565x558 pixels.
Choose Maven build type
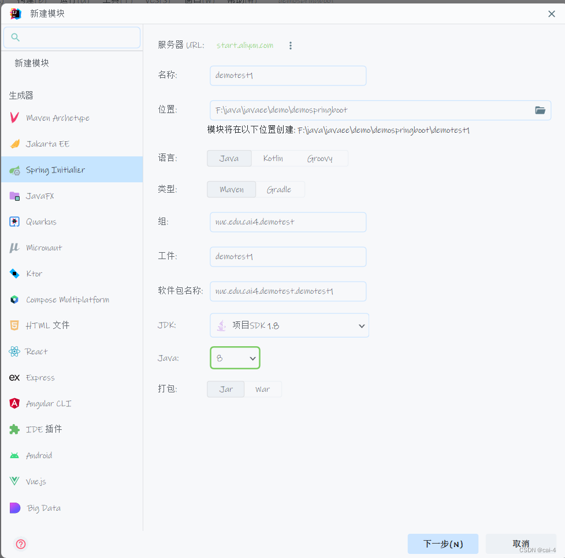(x=231, y=189)
